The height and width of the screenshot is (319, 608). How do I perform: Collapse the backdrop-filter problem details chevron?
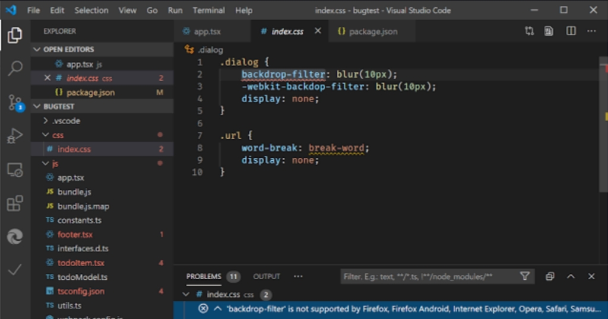point(217,308)
